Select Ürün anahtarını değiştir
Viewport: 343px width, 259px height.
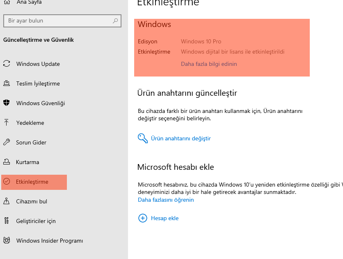[181, 138]
